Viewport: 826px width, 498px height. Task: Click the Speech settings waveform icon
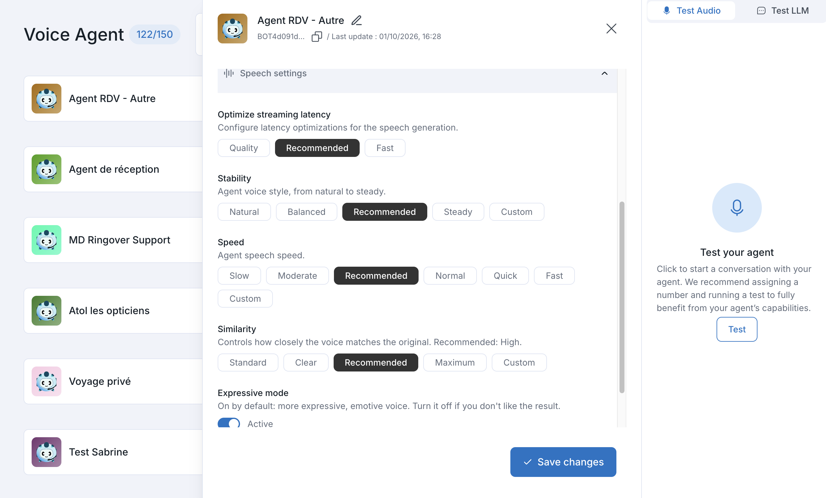(x=229, y=73)
